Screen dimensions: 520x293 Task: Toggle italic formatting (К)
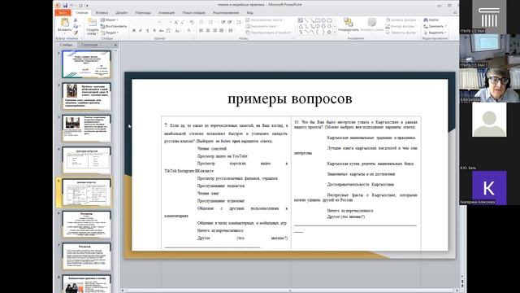(x=141, y=31)
